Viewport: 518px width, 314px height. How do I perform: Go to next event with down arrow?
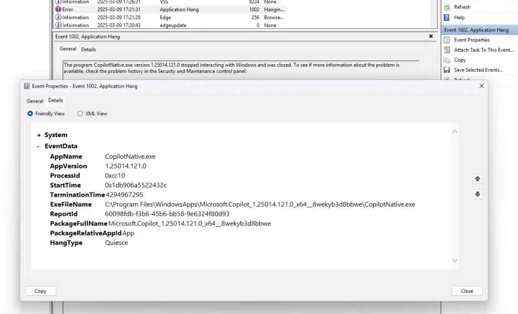[477, 194]
